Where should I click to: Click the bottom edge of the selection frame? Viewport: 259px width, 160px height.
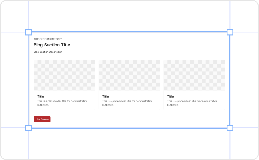[129, 128]
